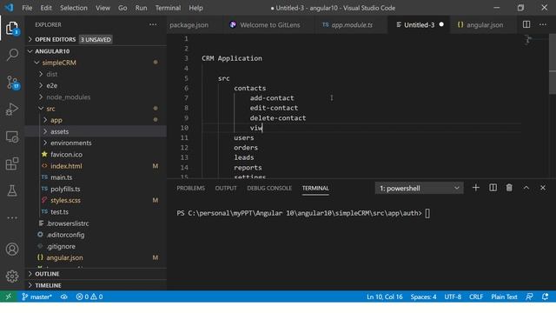Open errors and warnings count
This screenshot has width=556, height=313.
click(x=89, y=296)
